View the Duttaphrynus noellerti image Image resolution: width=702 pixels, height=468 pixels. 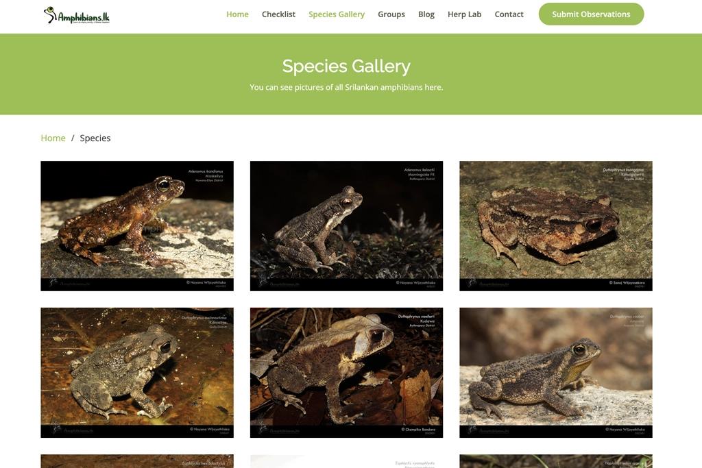(x=346, y=372)
